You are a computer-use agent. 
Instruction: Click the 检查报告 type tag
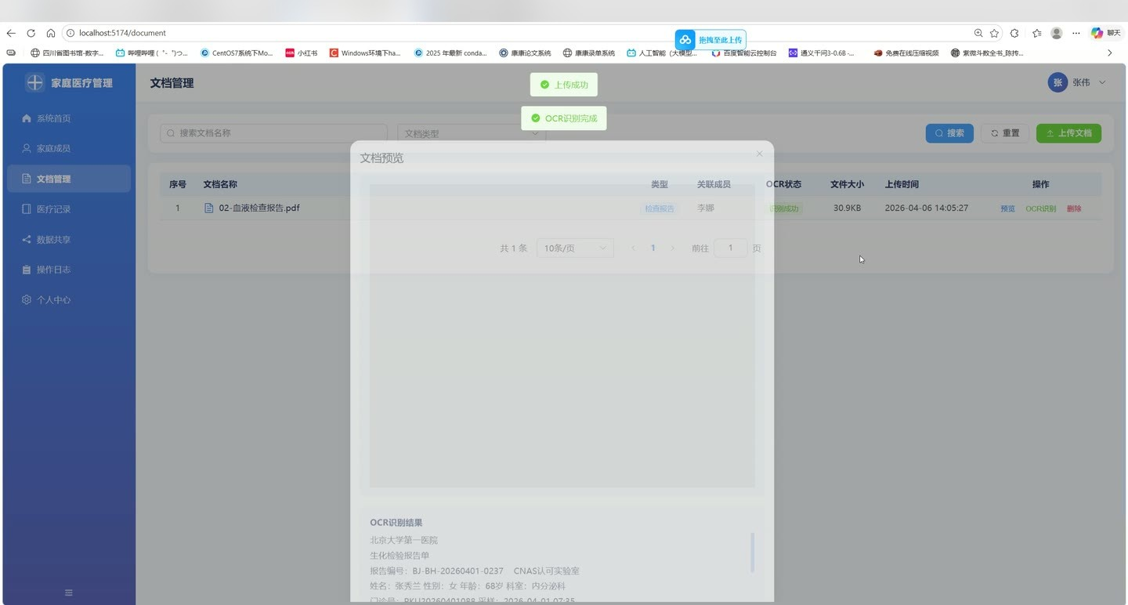pyautogui.click(x=659, y=208)
